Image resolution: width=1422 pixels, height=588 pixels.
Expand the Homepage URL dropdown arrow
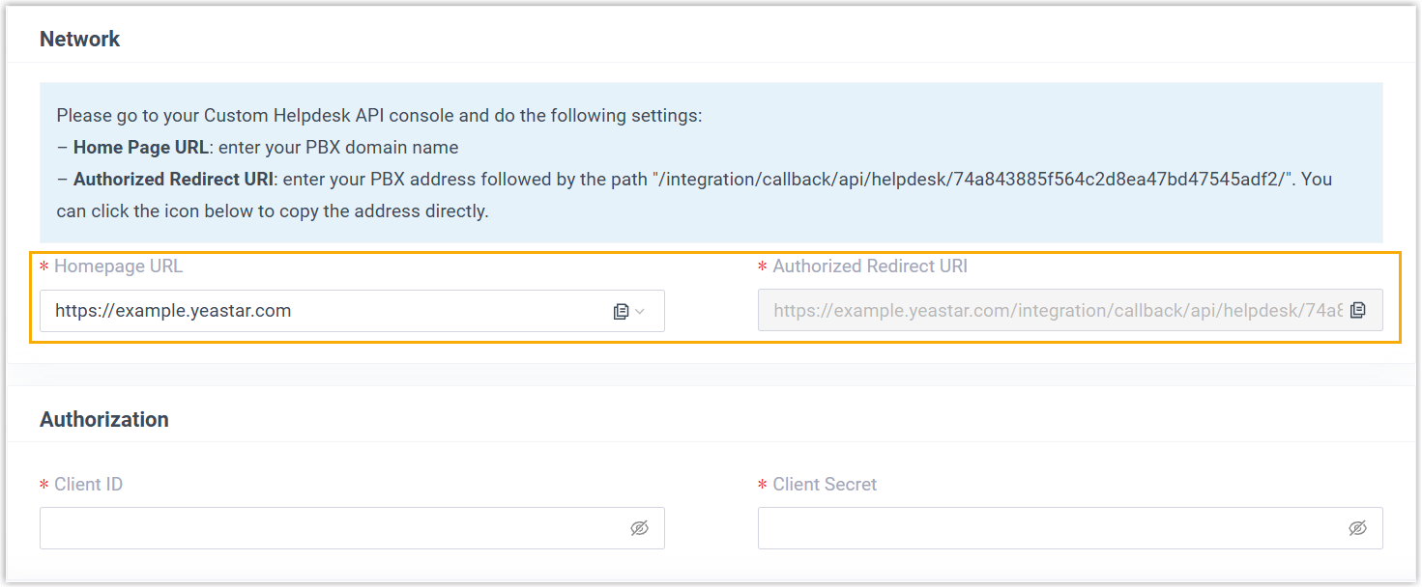point(640,311)
